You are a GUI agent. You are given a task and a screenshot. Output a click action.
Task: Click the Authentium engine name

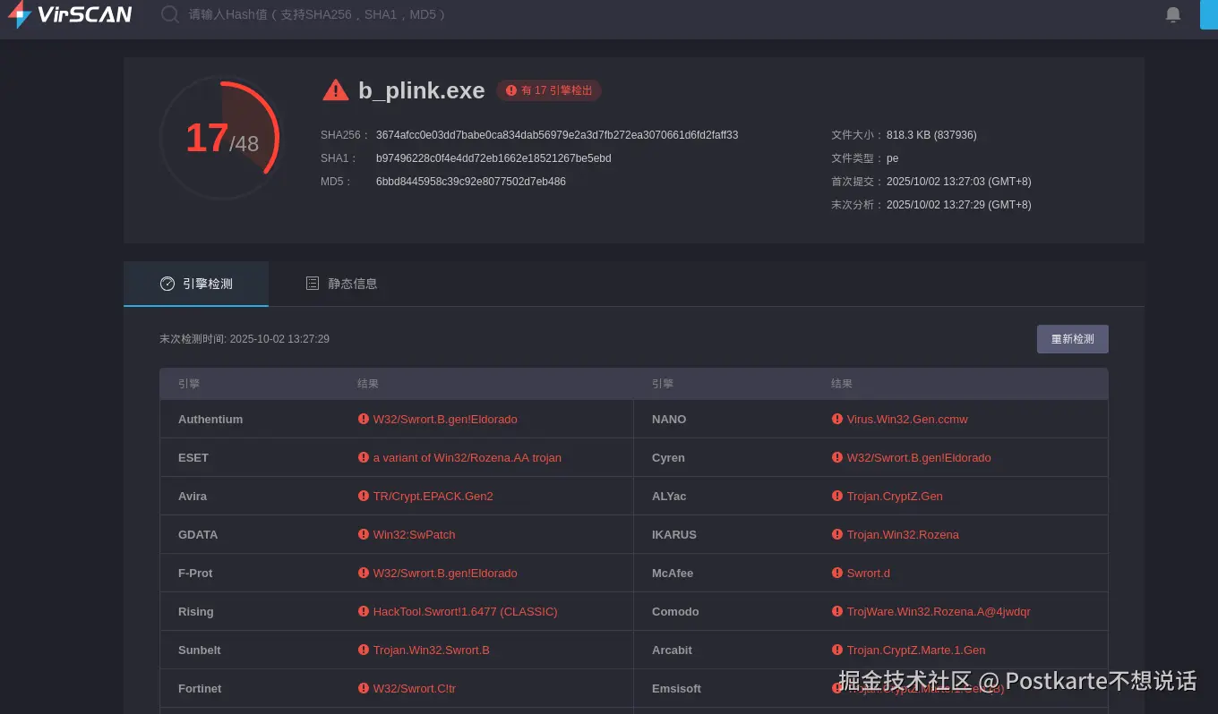pos(210,419)
